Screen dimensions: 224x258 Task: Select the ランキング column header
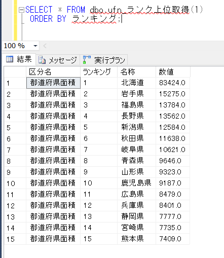[99, 72]
